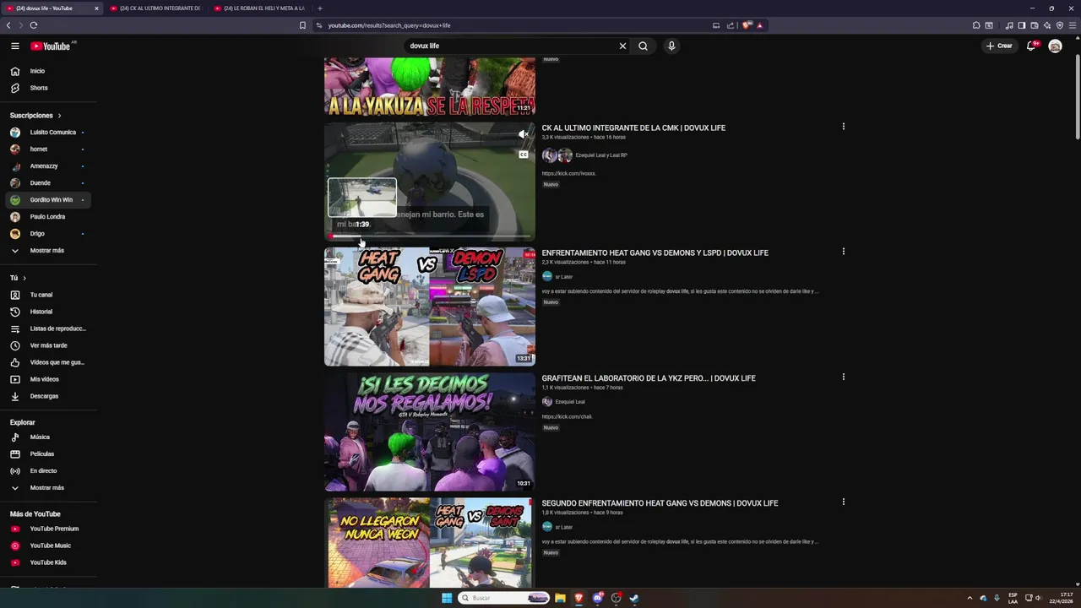Toggle captions CC on video preview
Screen dimensions: 1081x608
pos(524,155)
